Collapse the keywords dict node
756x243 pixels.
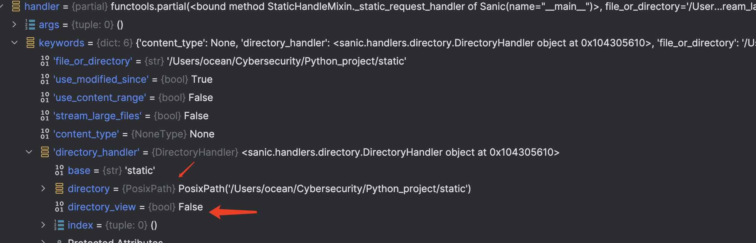coord(14,43)
